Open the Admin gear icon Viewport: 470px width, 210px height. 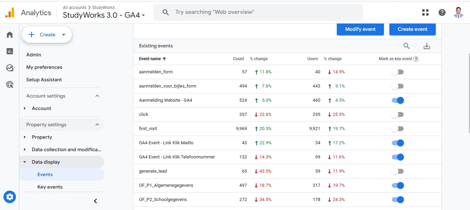10,197
